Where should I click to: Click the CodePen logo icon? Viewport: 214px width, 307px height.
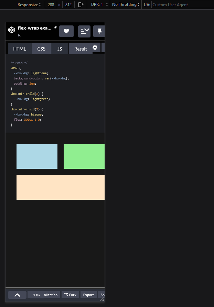pyautogui.click(x=12, y=30)
